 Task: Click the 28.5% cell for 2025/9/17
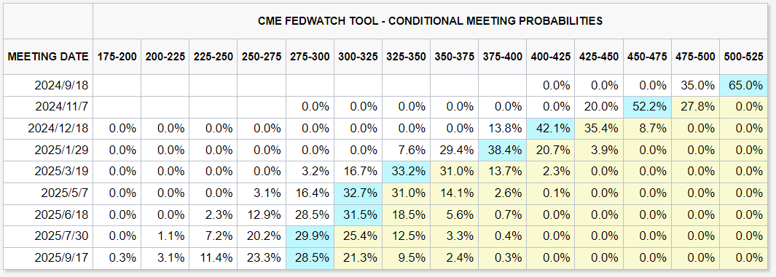[x=310, y=258]
